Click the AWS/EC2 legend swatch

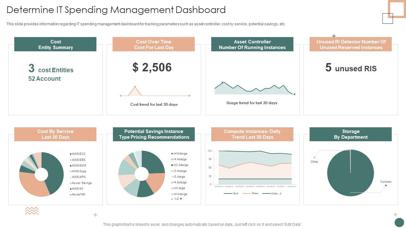click(x=71, y=154)
